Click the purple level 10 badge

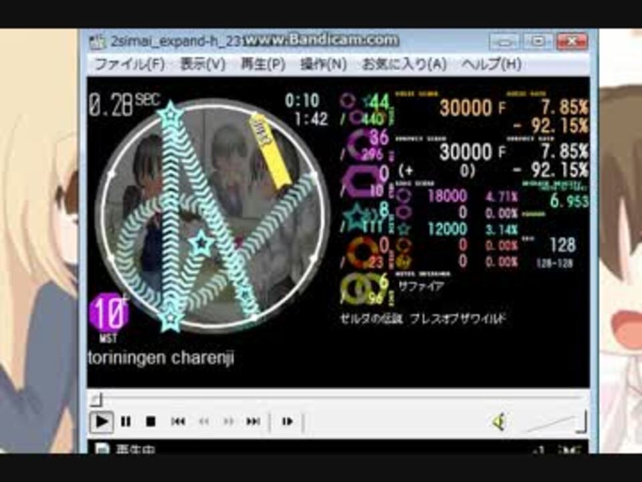click(108, 313)
